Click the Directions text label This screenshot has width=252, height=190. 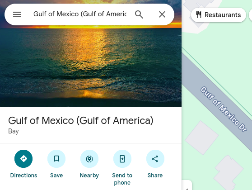coord(23,175)
